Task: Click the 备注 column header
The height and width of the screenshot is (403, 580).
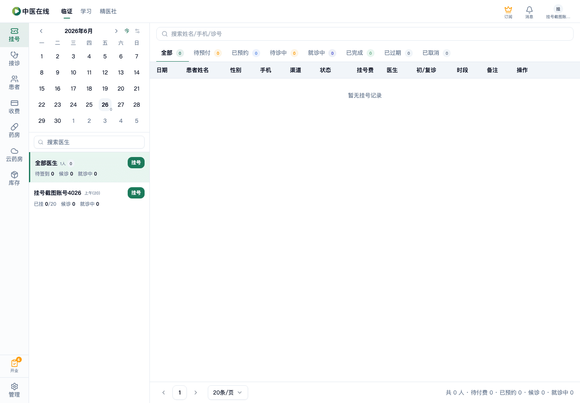Action: pos(492,70)
